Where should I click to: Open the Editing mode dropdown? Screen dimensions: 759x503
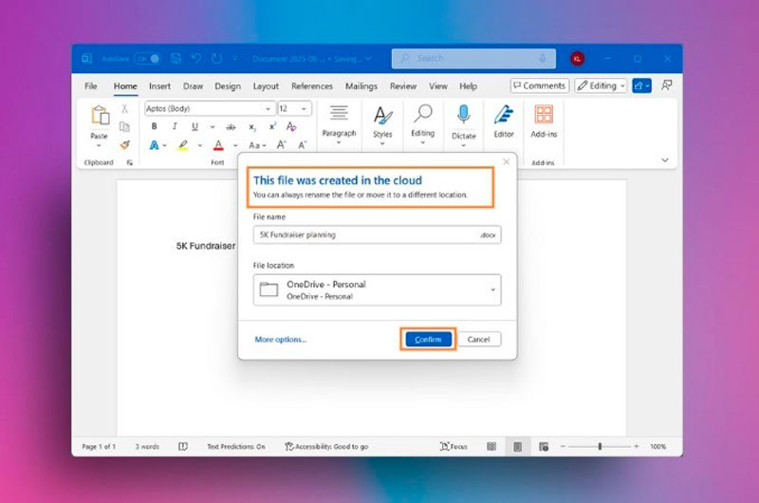(x=601, y=85)
